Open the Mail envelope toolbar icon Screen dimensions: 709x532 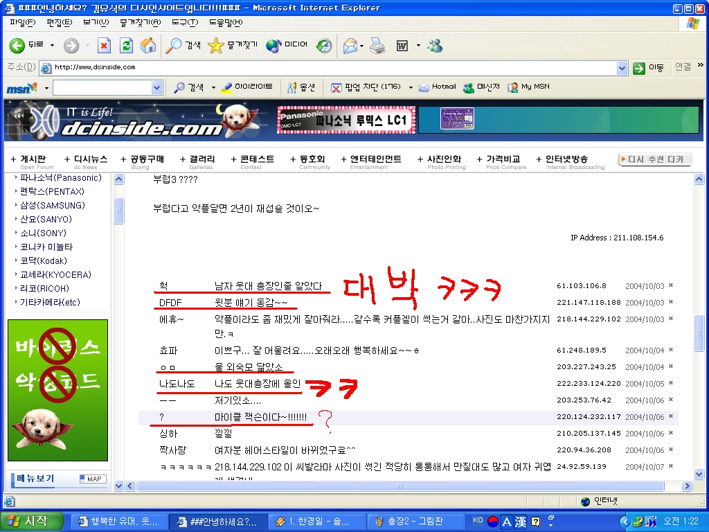pos(350,46)
